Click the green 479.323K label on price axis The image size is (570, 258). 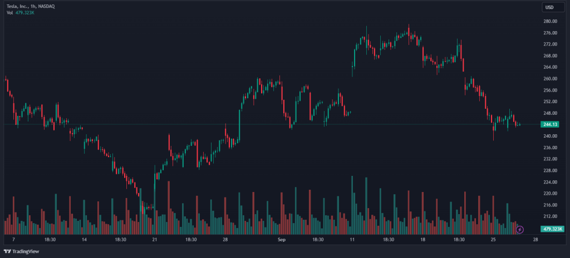553,229
